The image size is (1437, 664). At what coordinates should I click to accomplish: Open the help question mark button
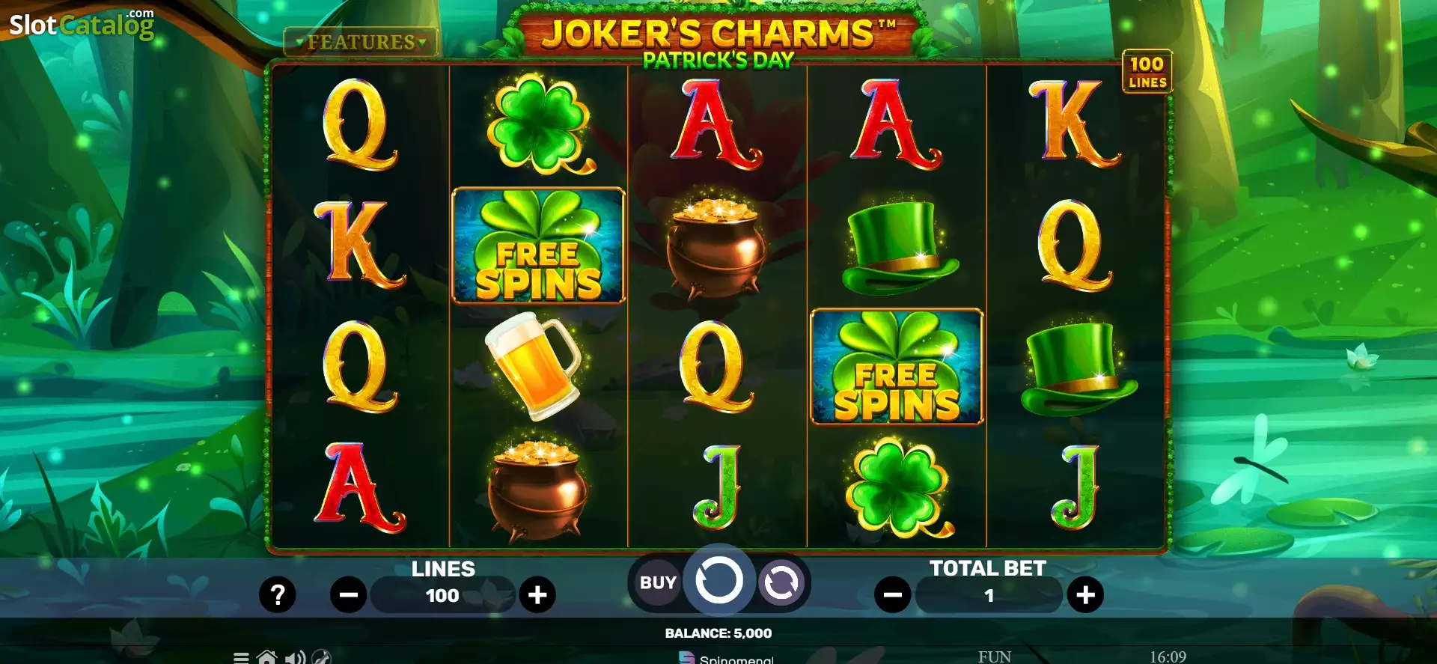[x=278, y=595]
